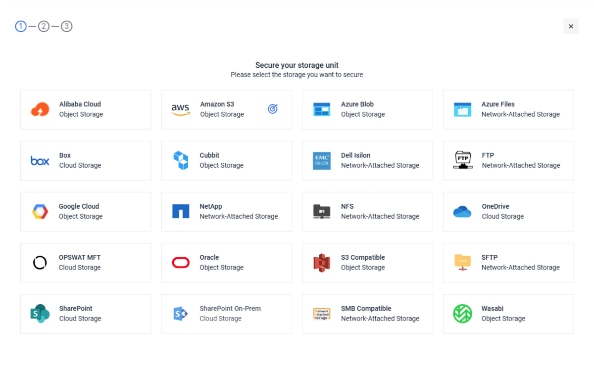The height and width of the screenshot is (371, 594).
Task: Select the Cubbit label text
Action: coord(209,155)
